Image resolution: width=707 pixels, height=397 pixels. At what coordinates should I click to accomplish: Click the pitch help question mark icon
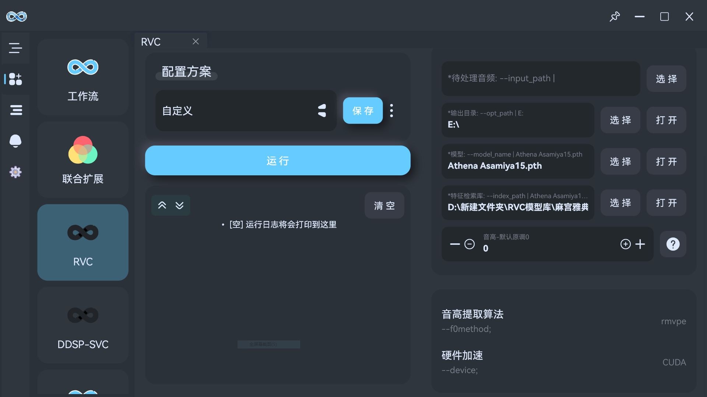tap(673, 244)
